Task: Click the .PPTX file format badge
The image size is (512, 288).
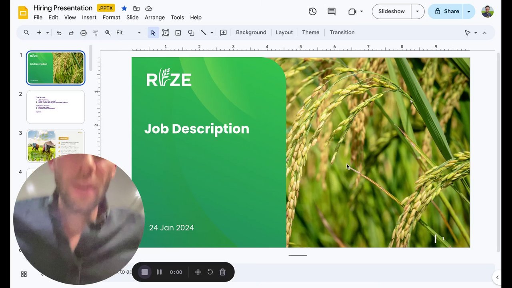Action: click(106, 8)
